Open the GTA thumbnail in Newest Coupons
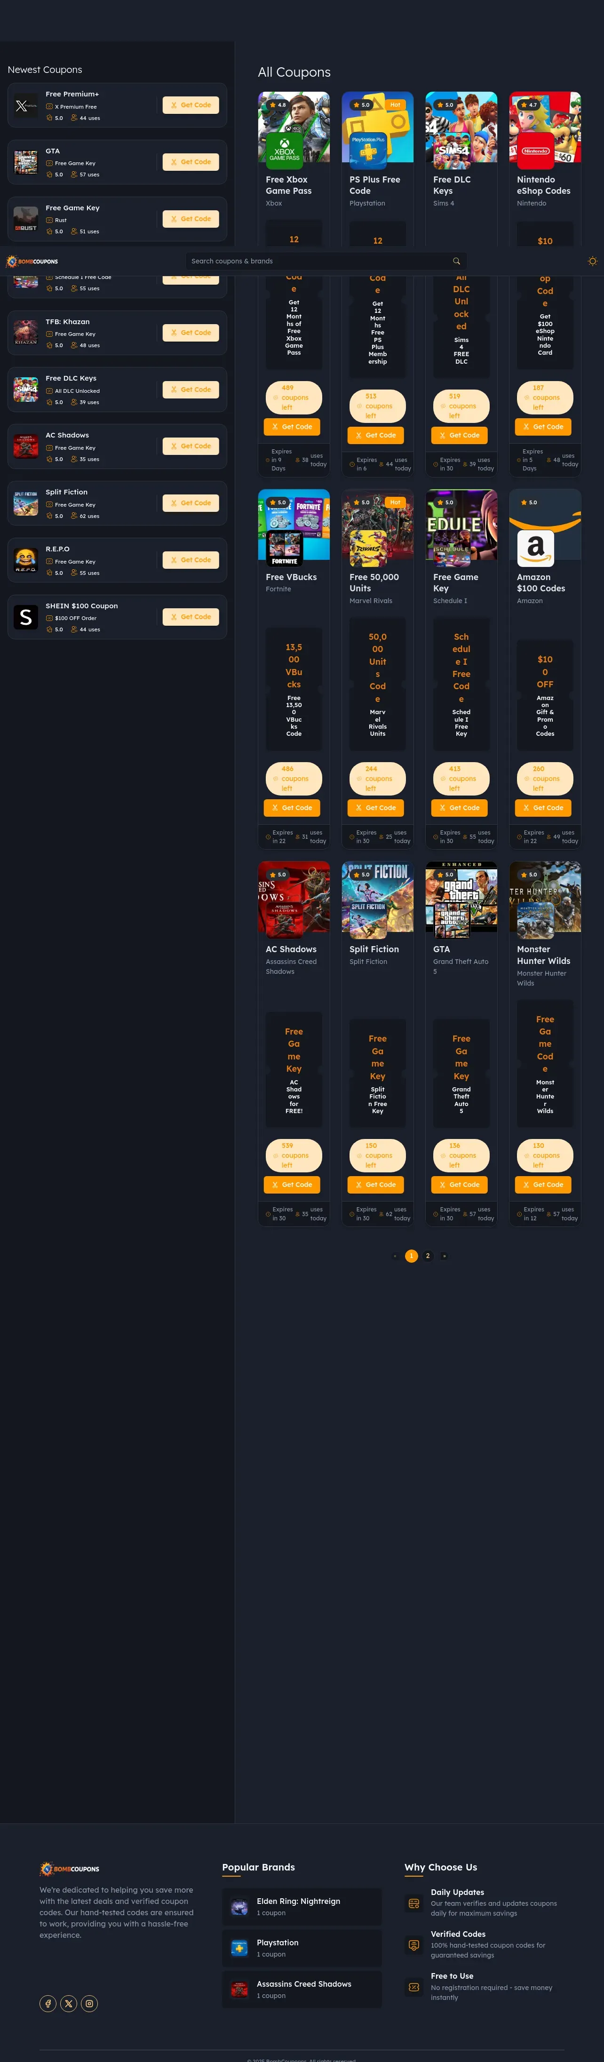This screenshot has width=604, height=2062. pos(25,162)
